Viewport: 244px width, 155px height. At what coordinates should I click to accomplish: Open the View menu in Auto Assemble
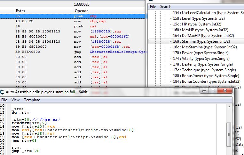[15, 100]
